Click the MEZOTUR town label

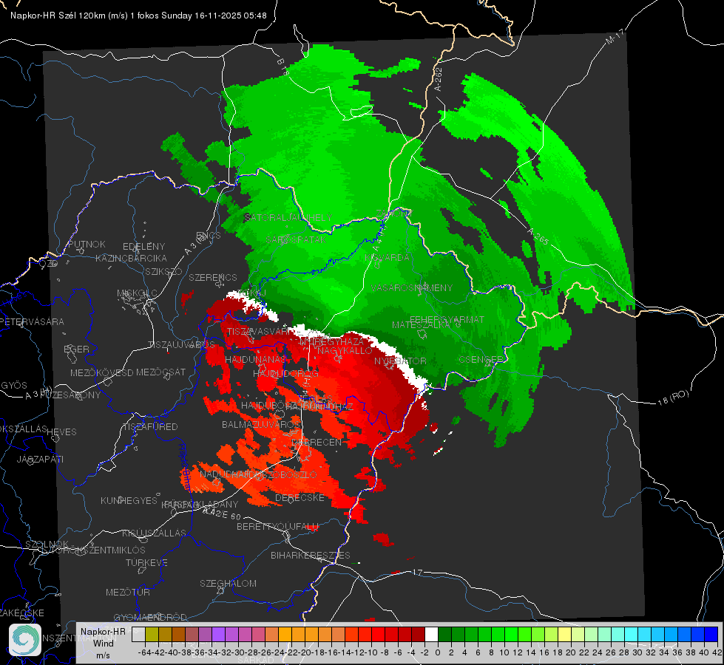click(128, 592)
